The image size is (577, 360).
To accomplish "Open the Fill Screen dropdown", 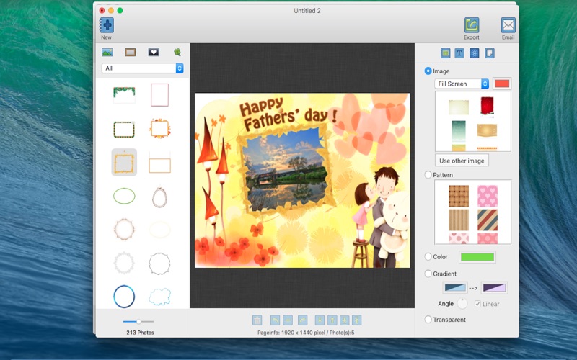I will tap(462, 84).
